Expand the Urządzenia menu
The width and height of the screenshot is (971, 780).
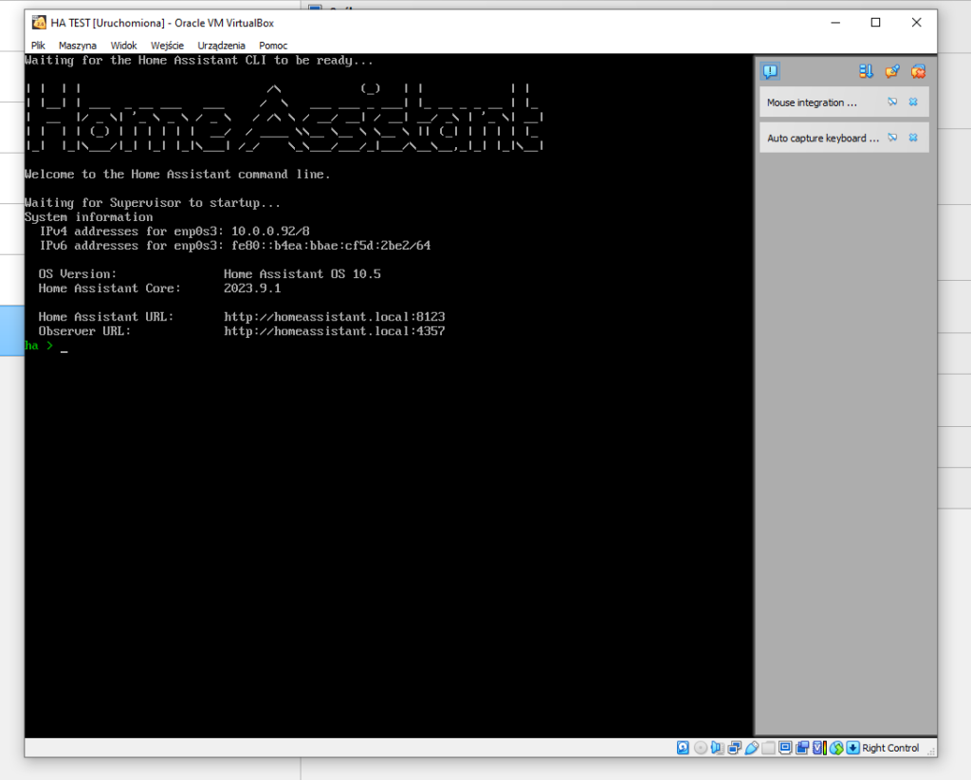click(221, 45)
